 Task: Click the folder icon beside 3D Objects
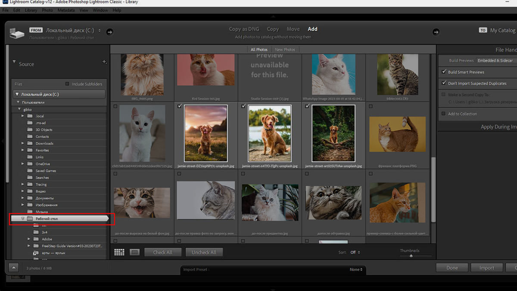[x=30, y=130]
